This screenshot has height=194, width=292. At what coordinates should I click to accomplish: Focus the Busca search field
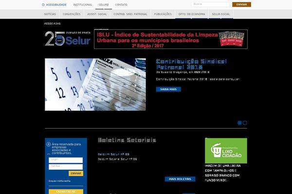[210, 4]
